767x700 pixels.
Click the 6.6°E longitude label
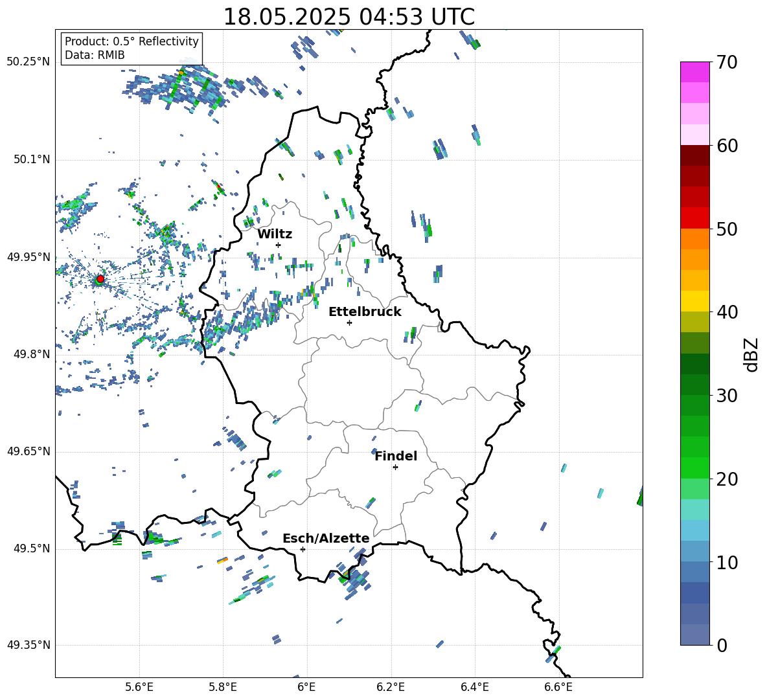coord(558,688)
